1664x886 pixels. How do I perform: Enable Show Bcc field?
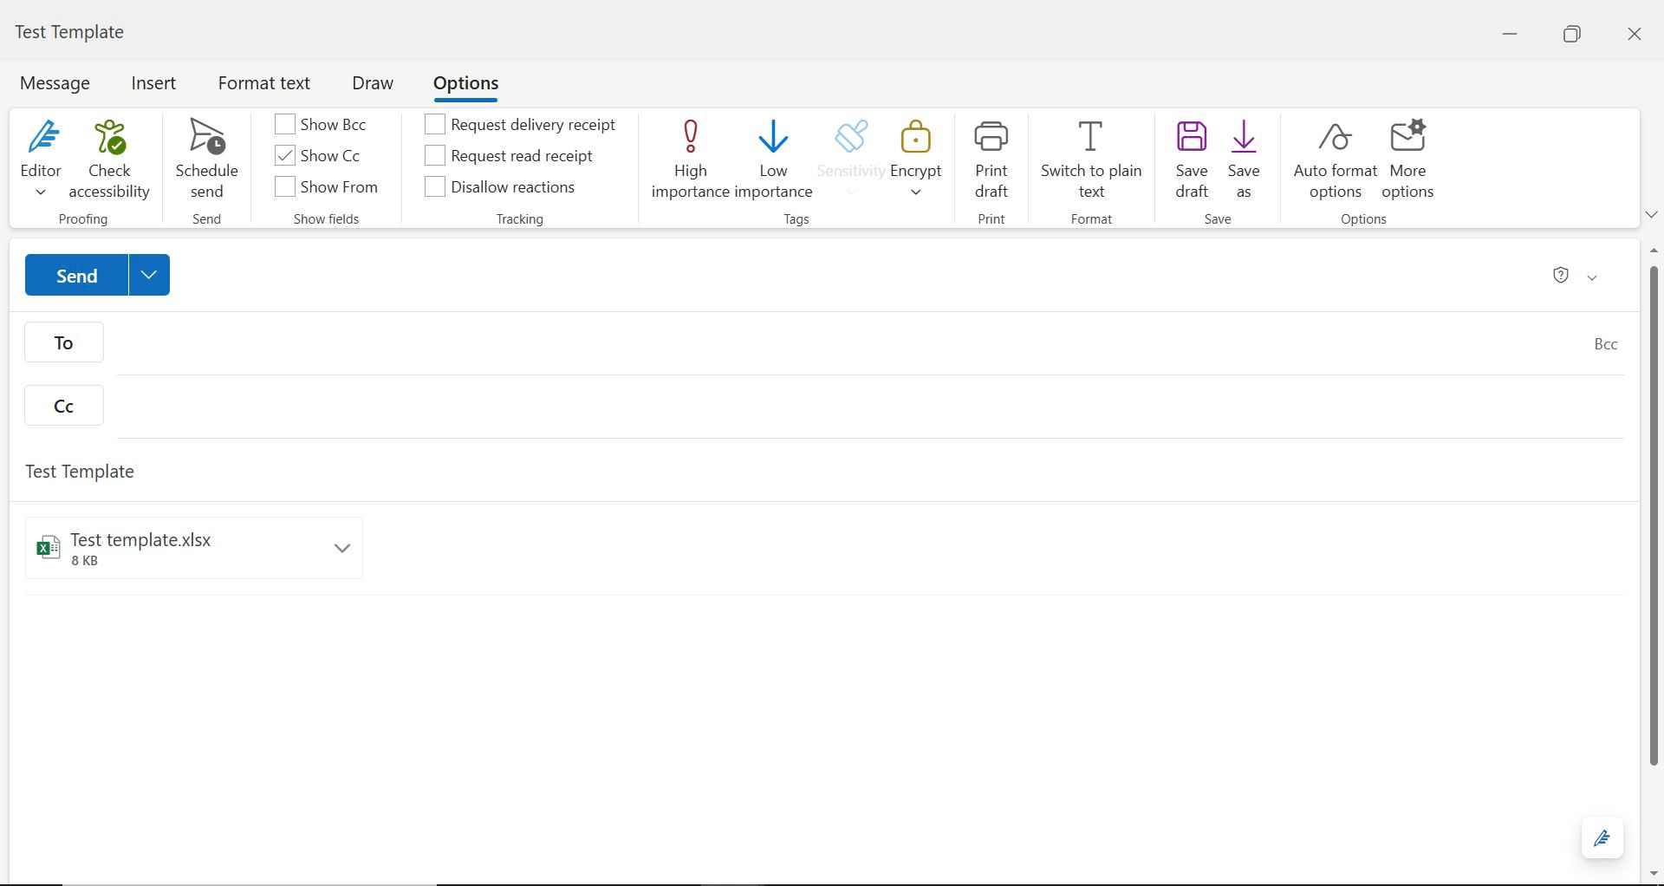tap(284, 124)
